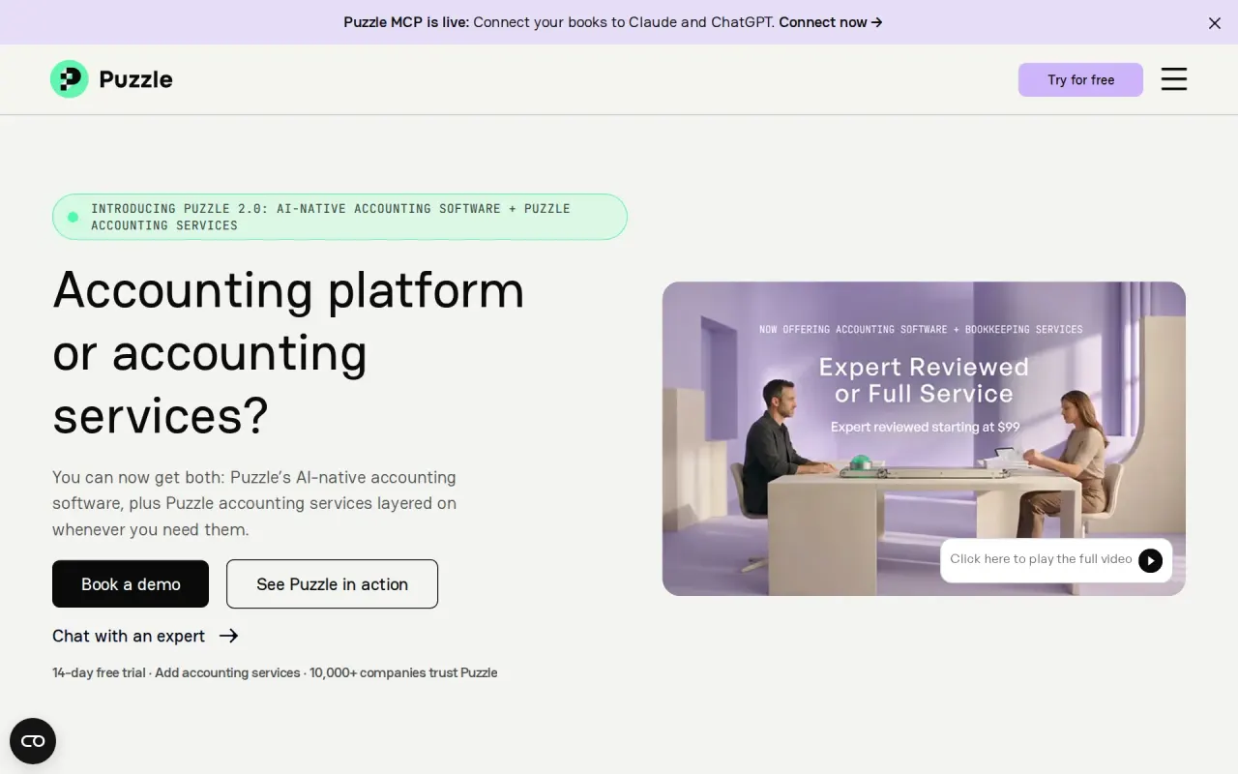
Task: Click the arrow beside Chat with an expert
Action: [228, 636]
